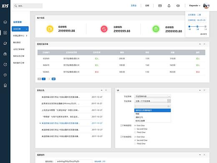Click the transaction number 632569 cell

click(46, 59)
